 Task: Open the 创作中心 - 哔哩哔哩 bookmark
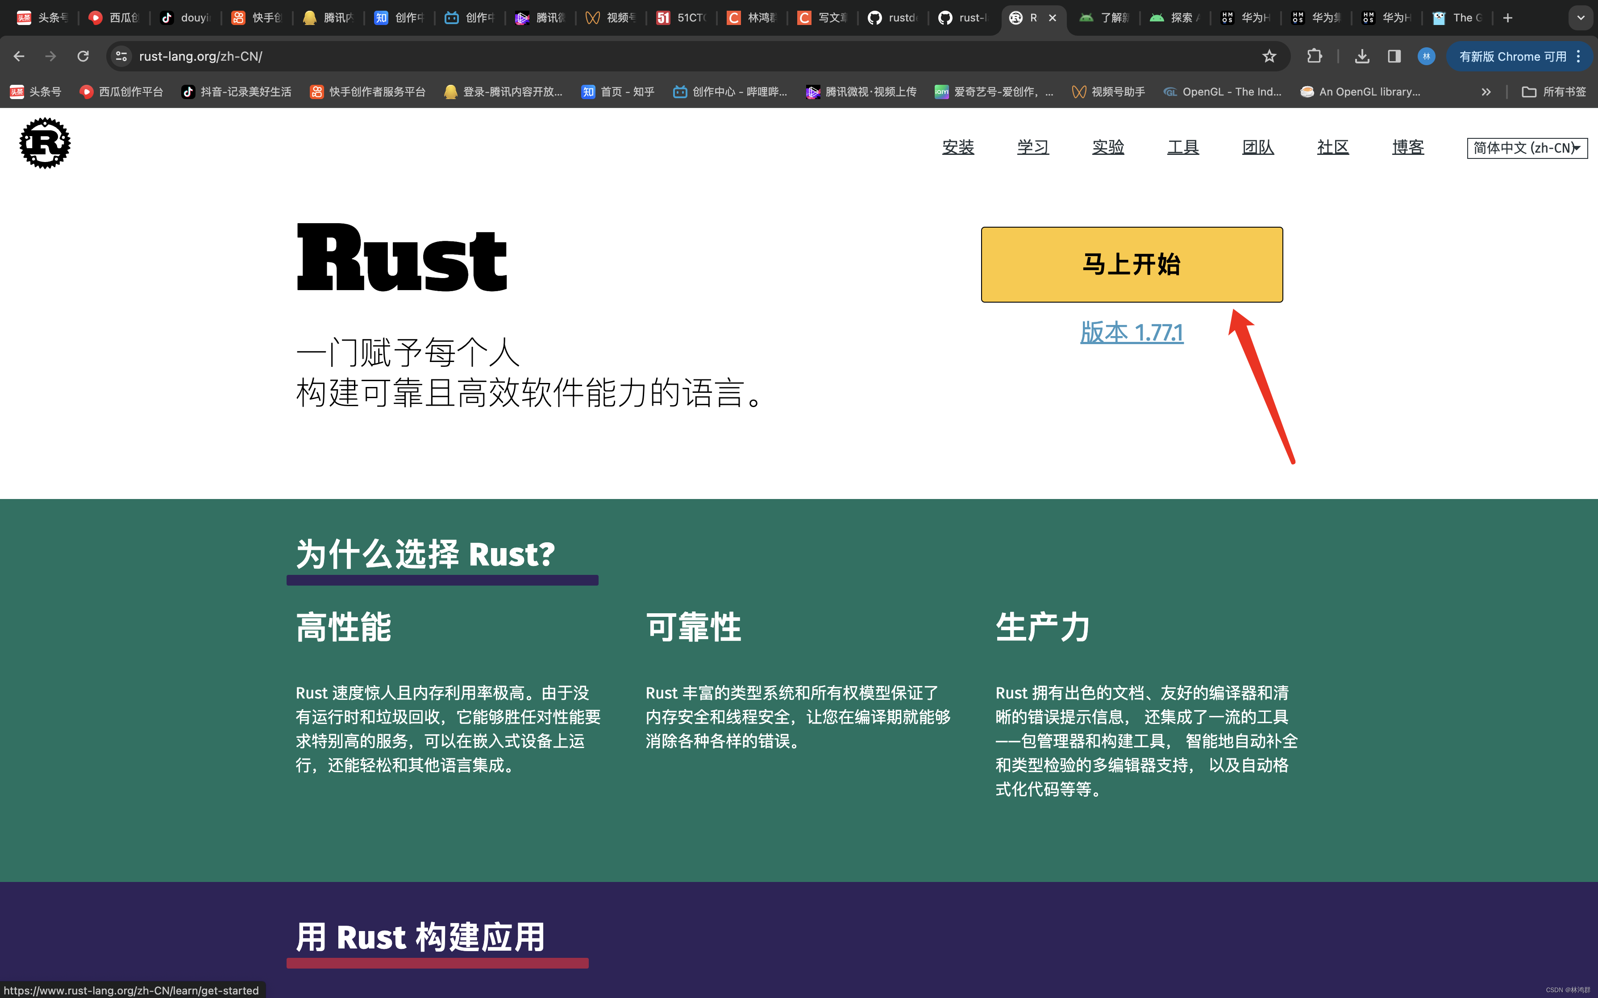point(730,92)
